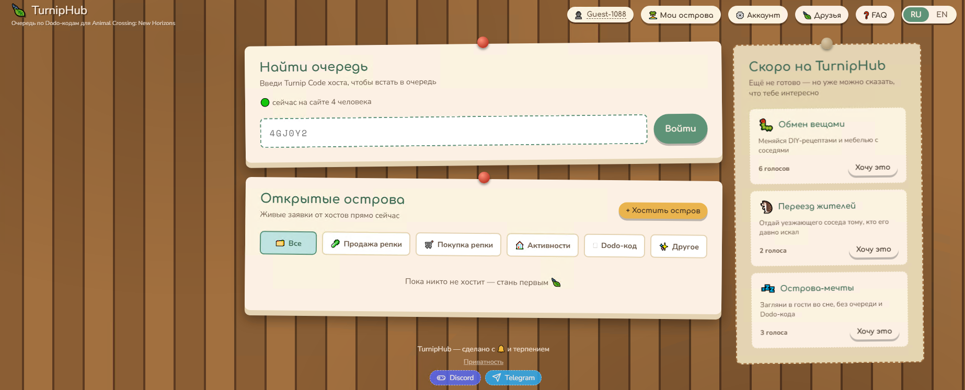Filter by Другое
Viewport: 965px width, 390px height.
tap(679, 246)
